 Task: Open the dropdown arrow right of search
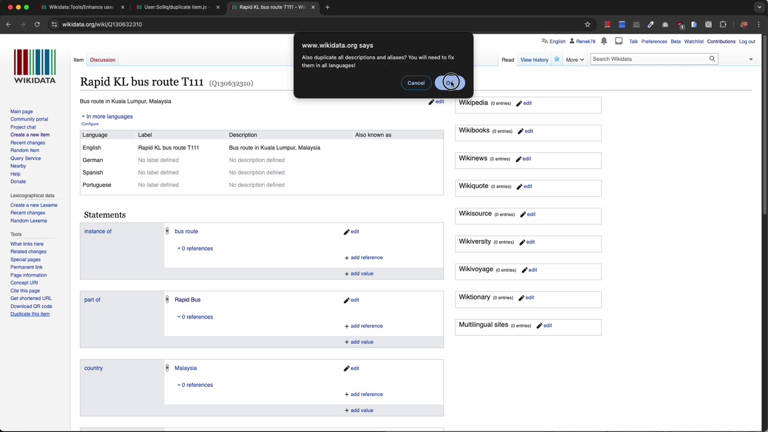pos(751,59)
